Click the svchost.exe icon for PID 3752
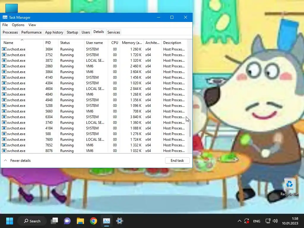The width and height of the screenshot is (304, 228). (4, 55)
